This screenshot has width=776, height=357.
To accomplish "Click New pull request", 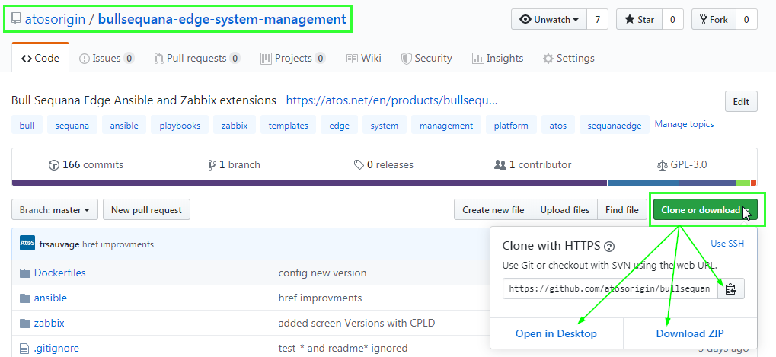I will point(146,209).
